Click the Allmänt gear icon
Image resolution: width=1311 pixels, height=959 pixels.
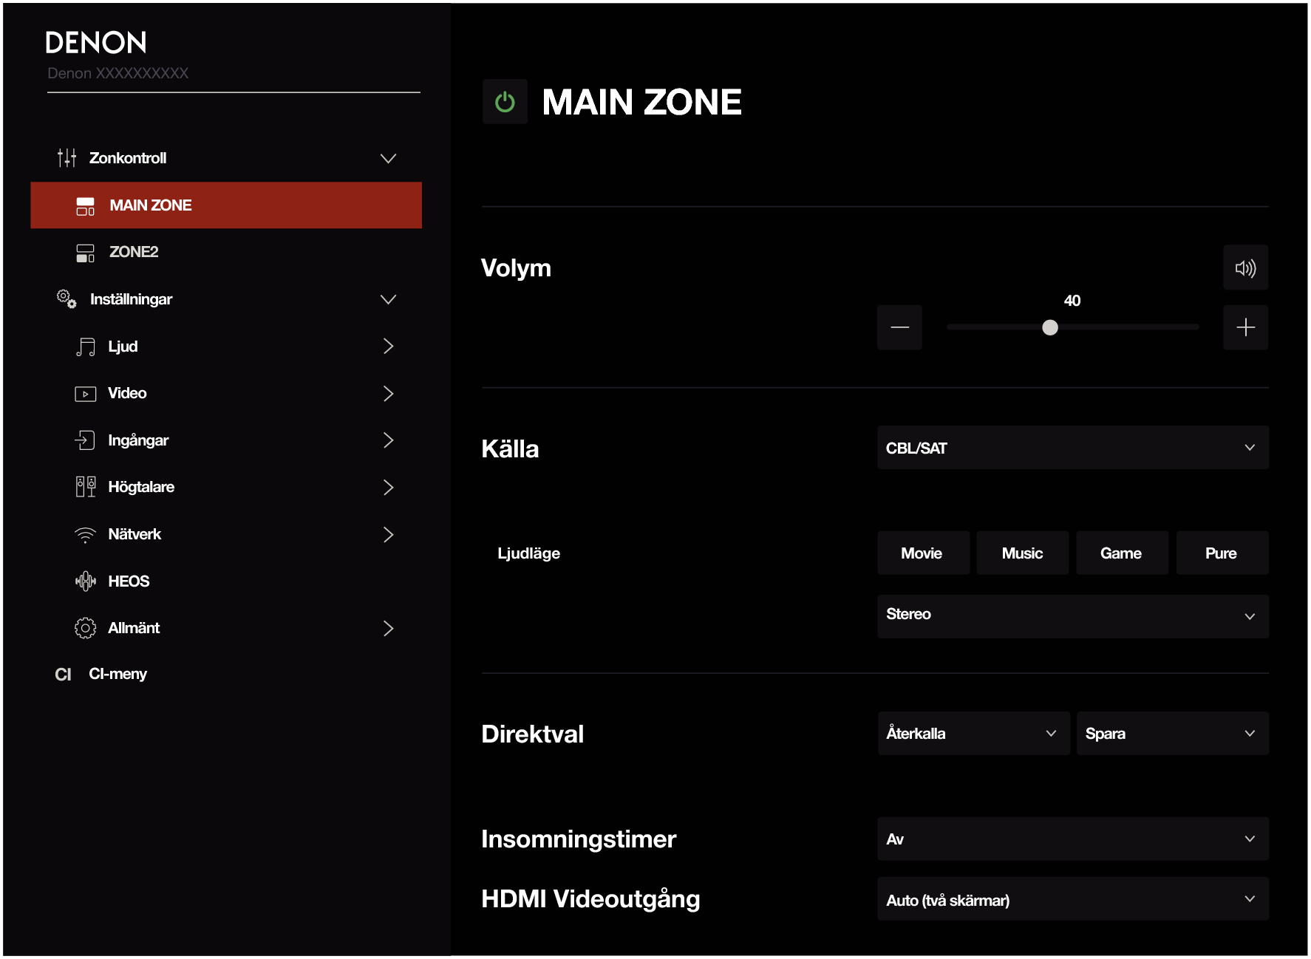coord(85,628)
